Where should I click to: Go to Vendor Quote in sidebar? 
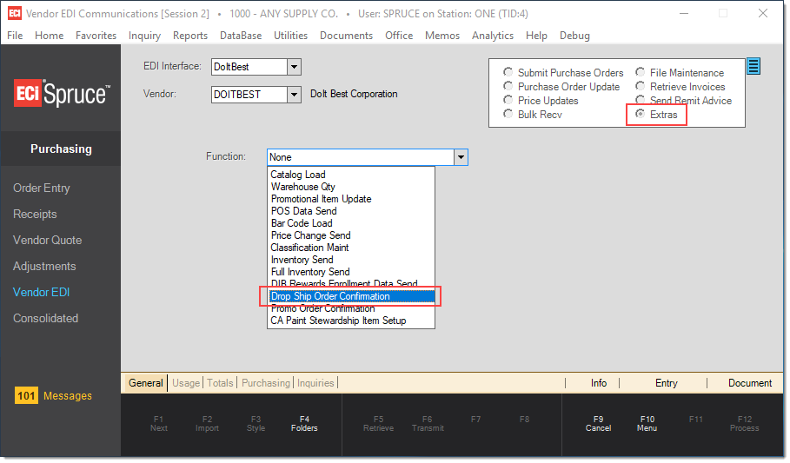(47, 240)
